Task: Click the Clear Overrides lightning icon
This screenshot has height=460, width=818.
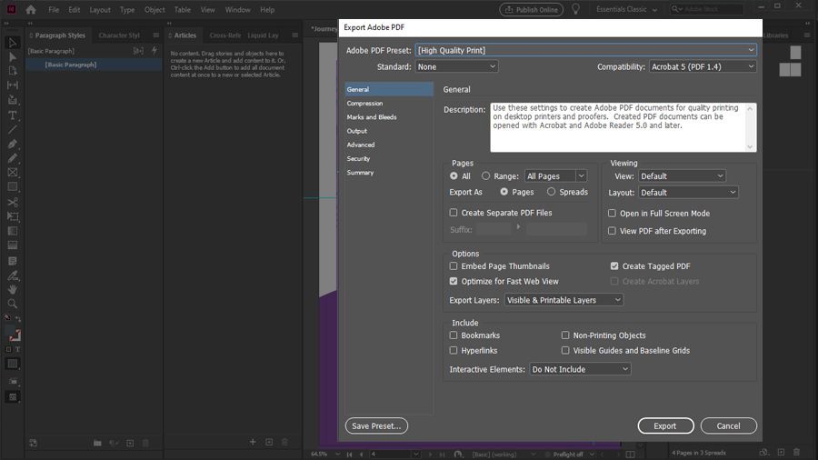Action: (154, 51)
